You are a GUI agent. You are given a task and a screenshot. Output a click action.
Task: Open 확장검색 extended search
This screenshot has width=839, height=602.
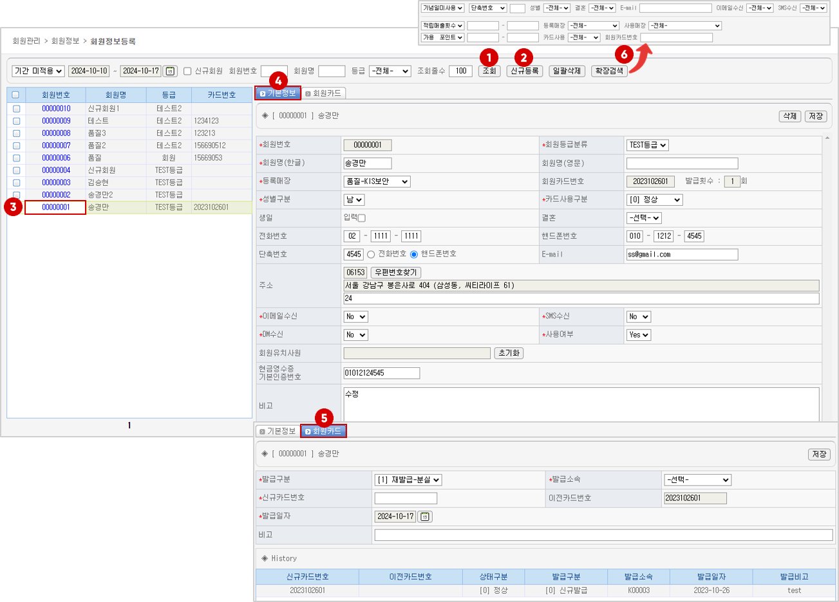click(608, 71)
